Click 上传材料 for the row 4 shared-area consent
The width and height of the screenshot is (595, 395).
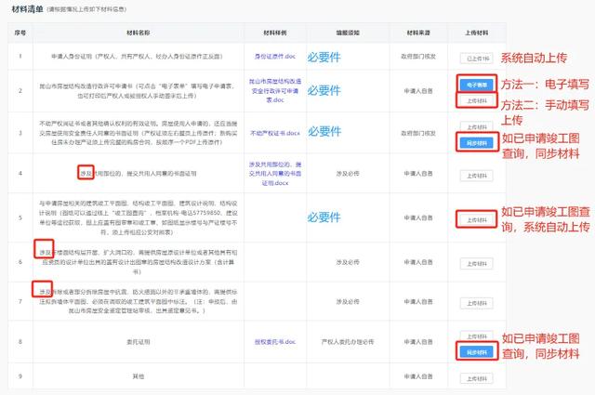[x=473, y=174]
